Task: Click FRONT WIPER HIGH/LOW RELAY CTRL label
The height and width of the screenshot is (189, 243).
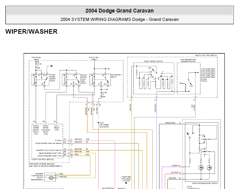Action: pyautogui.click(x=46, y=130)
